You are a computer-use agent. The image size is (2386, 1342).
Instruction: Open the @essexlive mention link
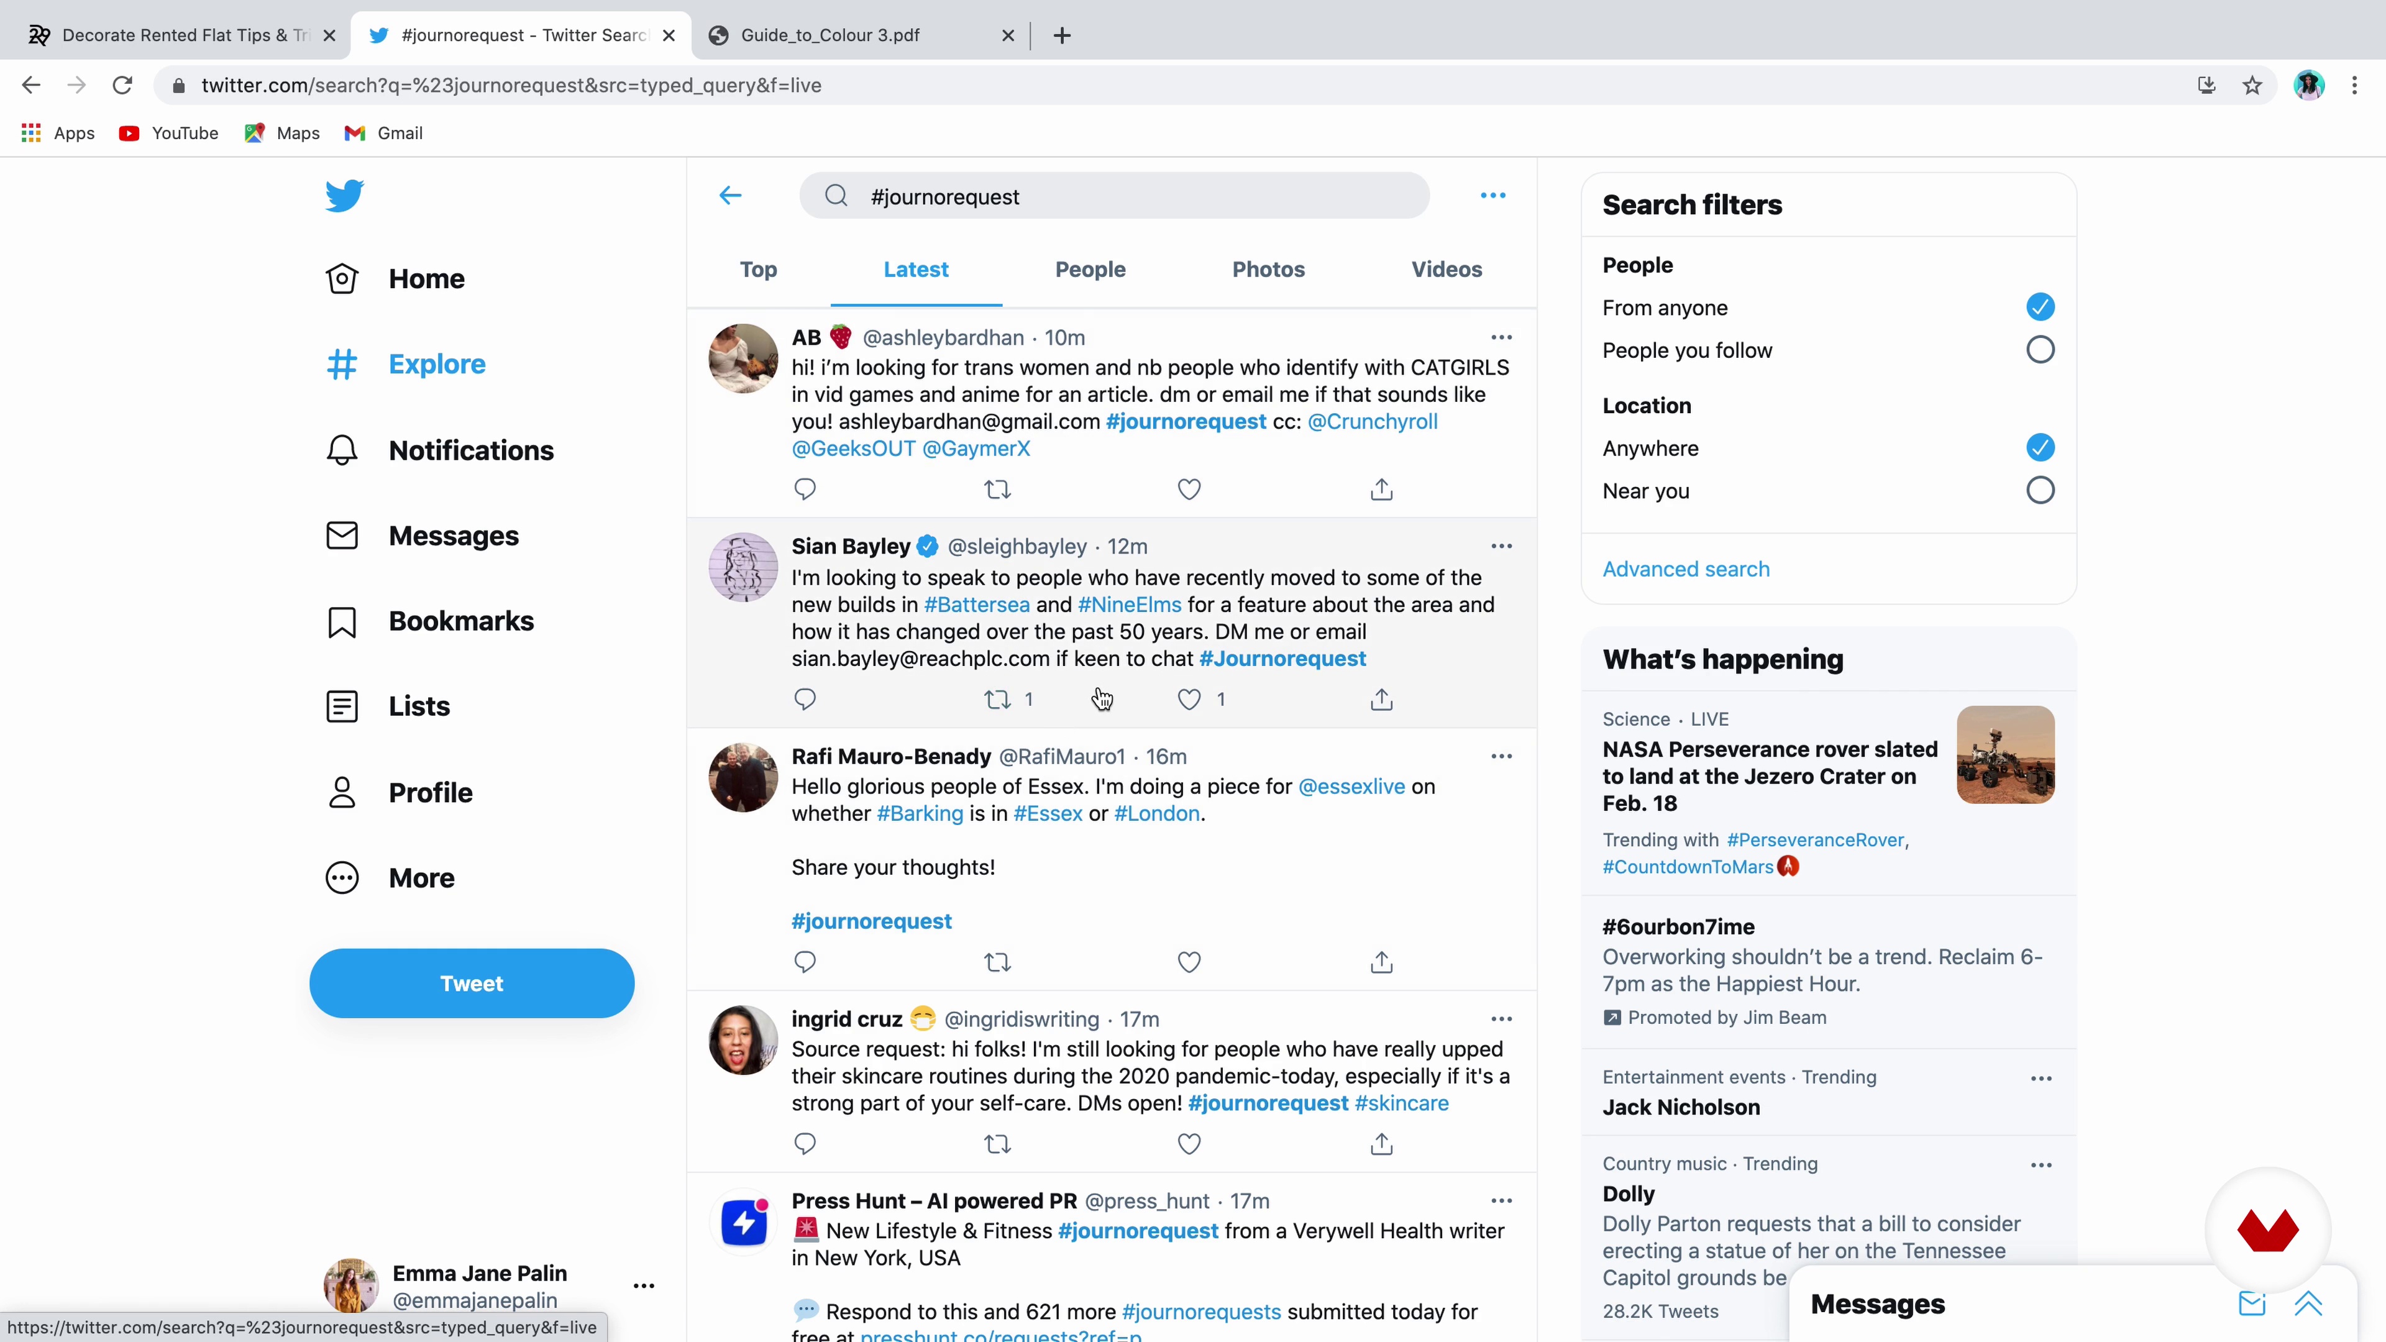pos(1351,787)
